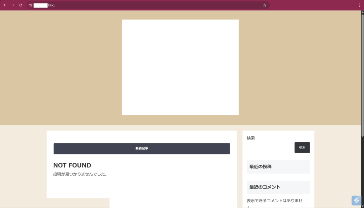Click the scrollbar down arrow
The height and width of the screenshot is (208, 364).
point(362,206)
